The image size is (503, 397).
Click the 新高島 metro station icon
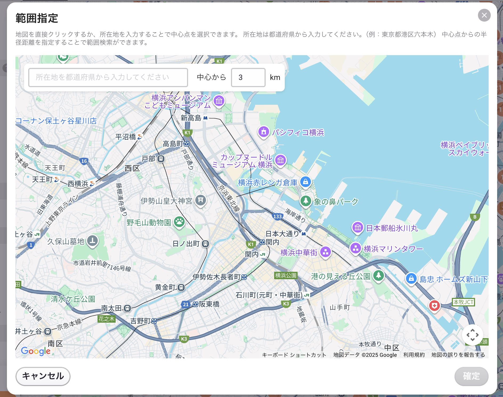coord(205,118)
